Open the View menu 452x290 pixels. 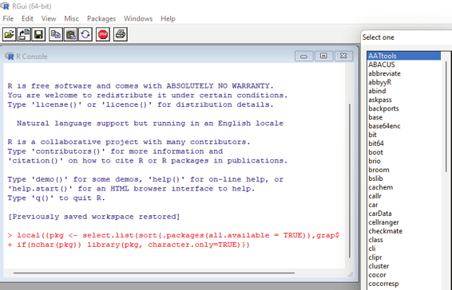click(49, 18)
